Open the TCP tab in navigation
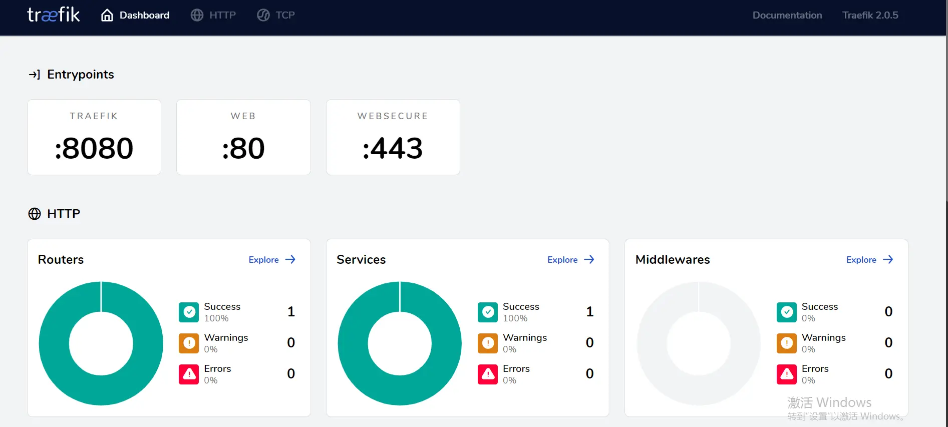Image resolution: width=948 pixels, height=427 pixels. [x=276, y=15]
